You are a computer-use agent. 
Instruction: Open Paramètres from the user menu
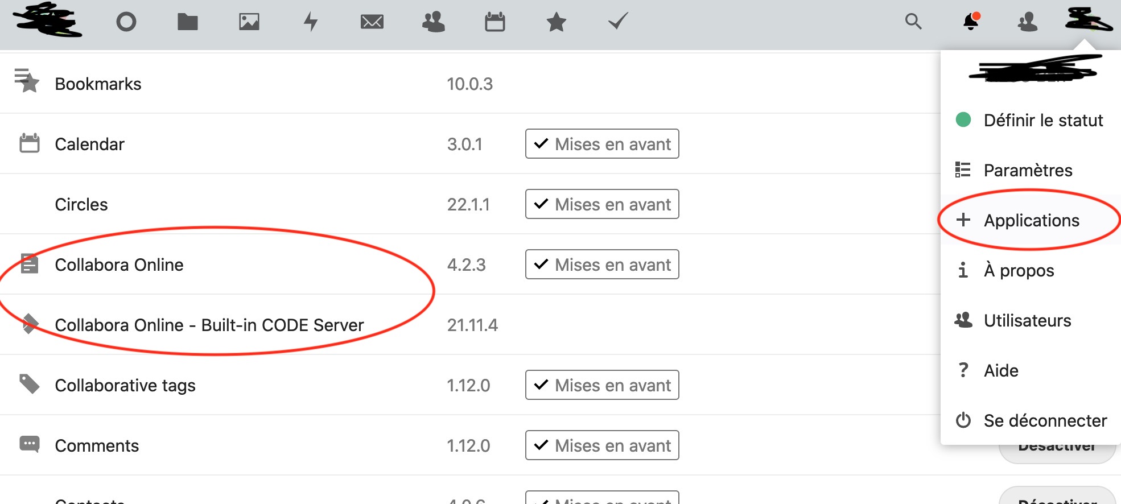coord(1028,170)
